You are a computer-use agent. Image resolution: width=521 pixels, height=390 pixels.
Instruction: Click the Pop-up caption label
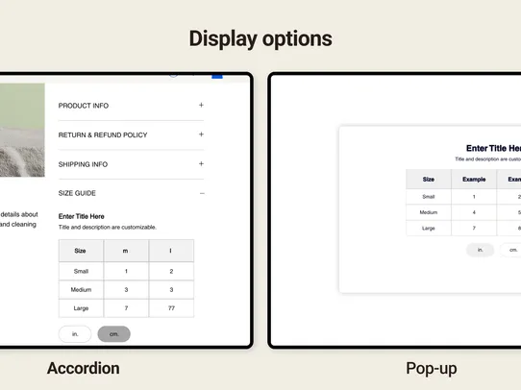(x=432, y=369)
